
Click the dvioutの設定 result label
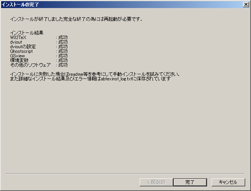[x=23, y=47]
